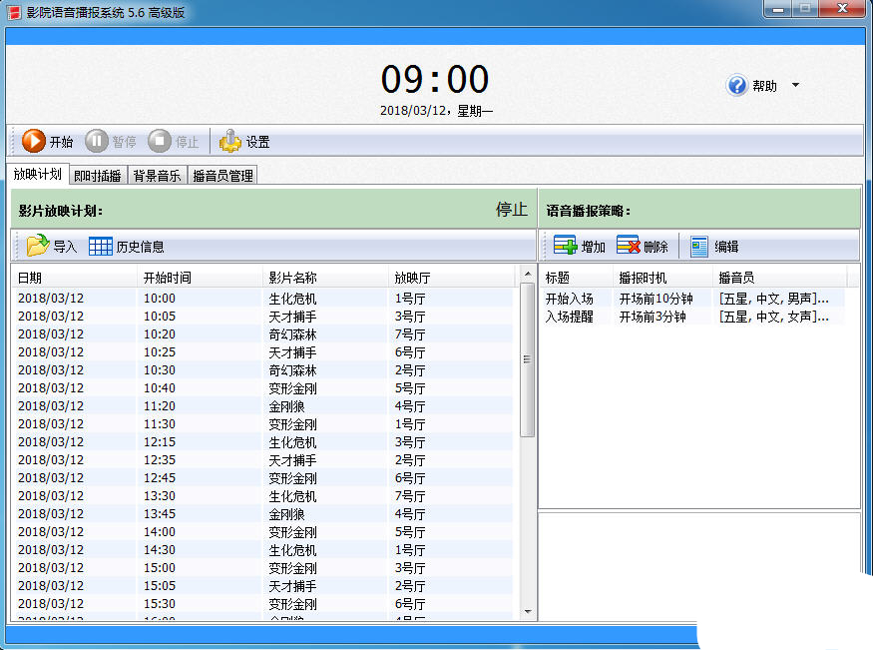Click the 暂停 pause icon
The image size is (873, 650).
click(96, 140)
